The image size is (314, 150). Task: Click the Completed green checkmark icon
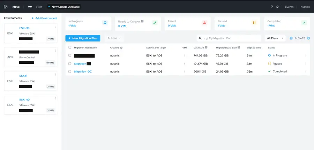(304, 23)
